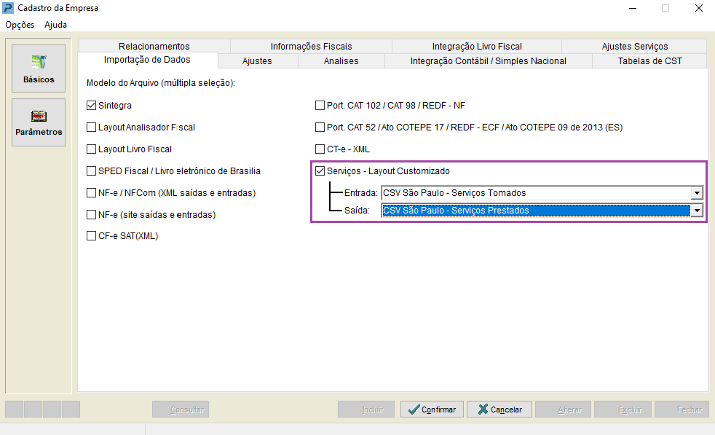Check the CT-e - XML option

point(320,149)
